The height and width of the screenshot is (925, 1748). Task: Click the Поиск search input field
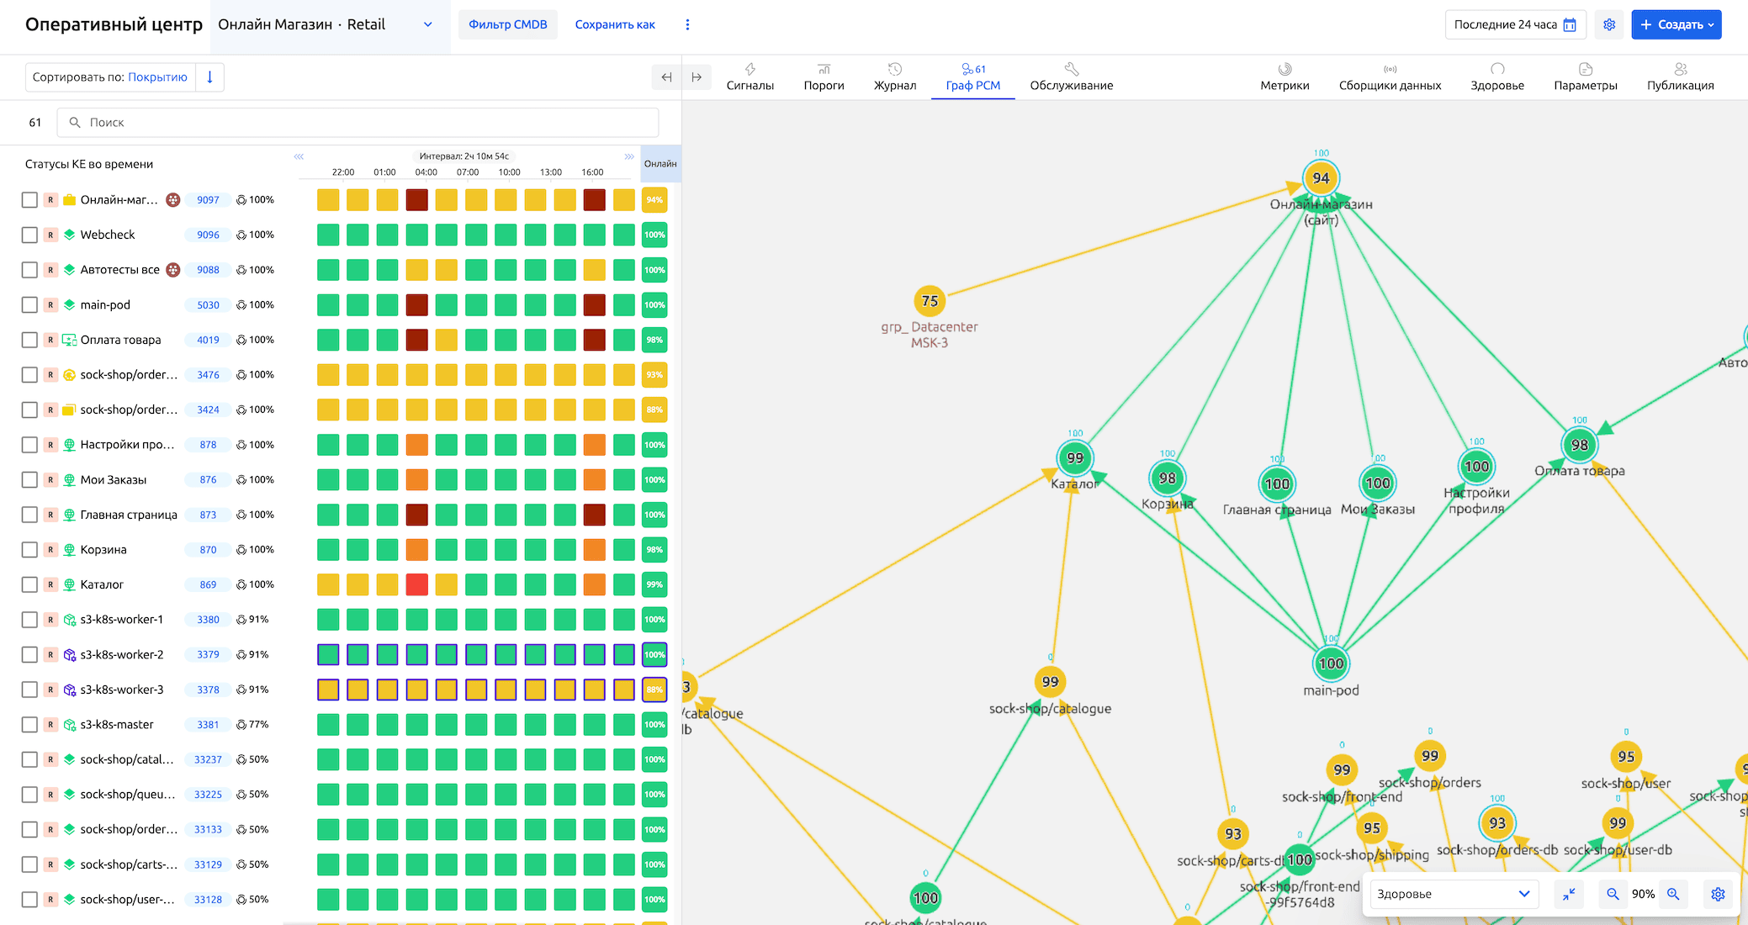coord(358,122)
